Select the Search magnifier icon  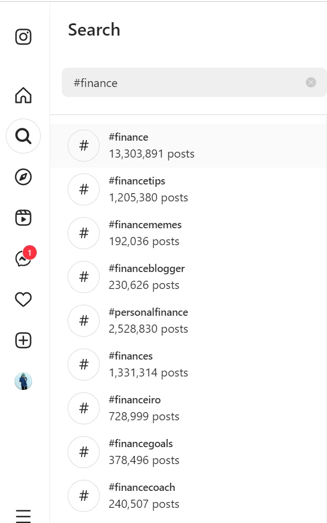[x=23, y=136]
